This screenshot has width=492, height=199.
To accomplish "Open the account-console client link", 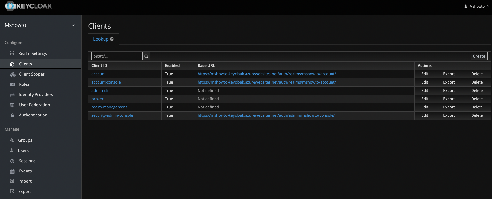I will tap(106, 82).
